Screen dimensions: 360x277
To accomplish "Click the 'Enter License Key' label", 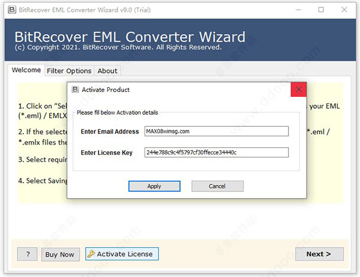I will coord(107,153).
